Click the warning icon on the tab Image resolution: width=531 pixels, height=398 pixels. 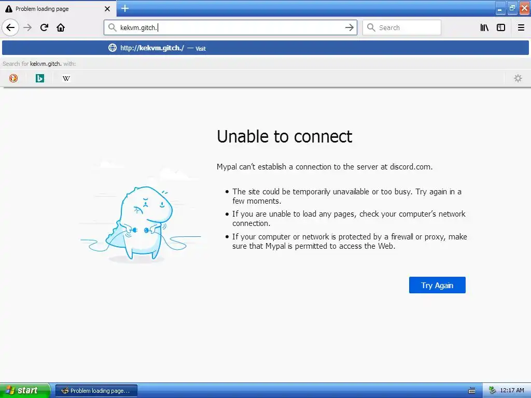tap(9, 9)
